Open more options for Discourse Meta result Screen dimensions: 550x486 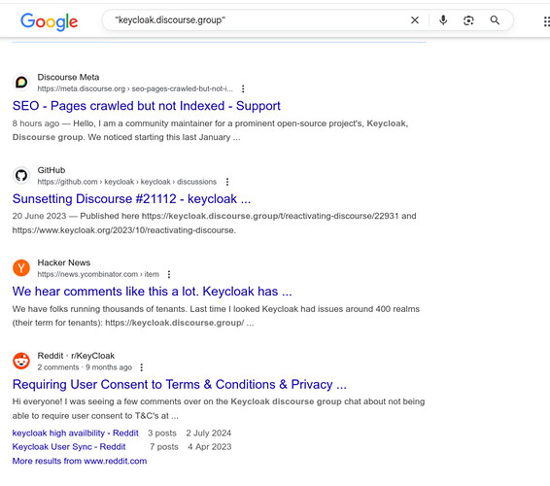pos(243,88)
